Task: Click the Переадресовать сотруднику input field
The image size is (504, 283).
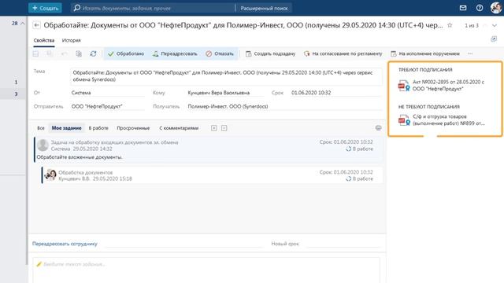Action: pyautogui.click(x=185, y=244)
